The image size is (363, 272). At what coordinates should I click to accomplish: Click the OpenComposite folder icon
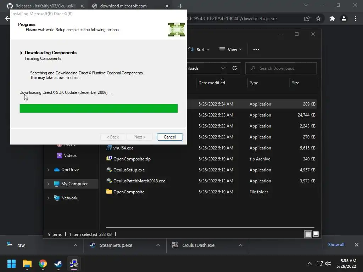coord(109,192)
